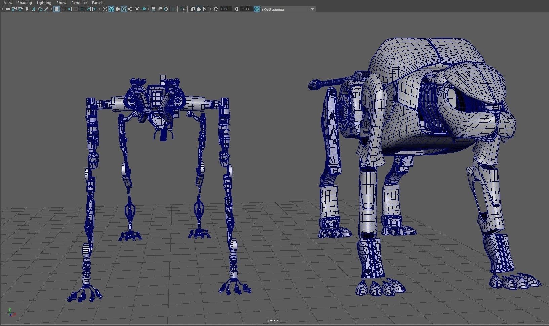Click Use Default Material icon
549x326 pixels.
(118, 9)
